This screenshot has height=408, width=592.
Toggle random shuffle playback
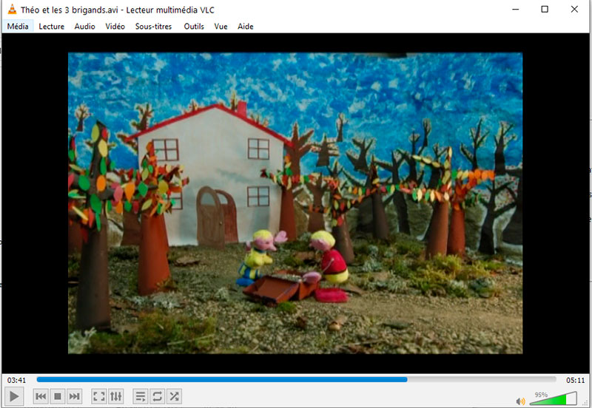(x=174, y=396)
